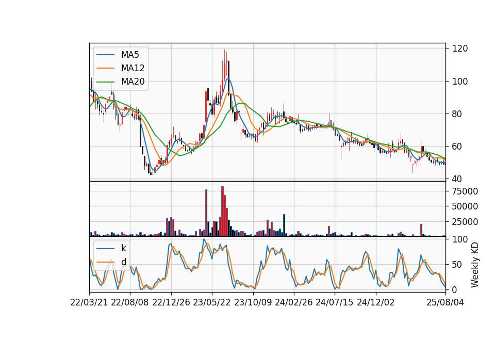Click the MA12 legend label
This screenshot has width=495, height=356.
133,68
